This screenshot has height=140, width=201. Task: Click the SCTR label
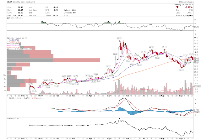[66, 15]
